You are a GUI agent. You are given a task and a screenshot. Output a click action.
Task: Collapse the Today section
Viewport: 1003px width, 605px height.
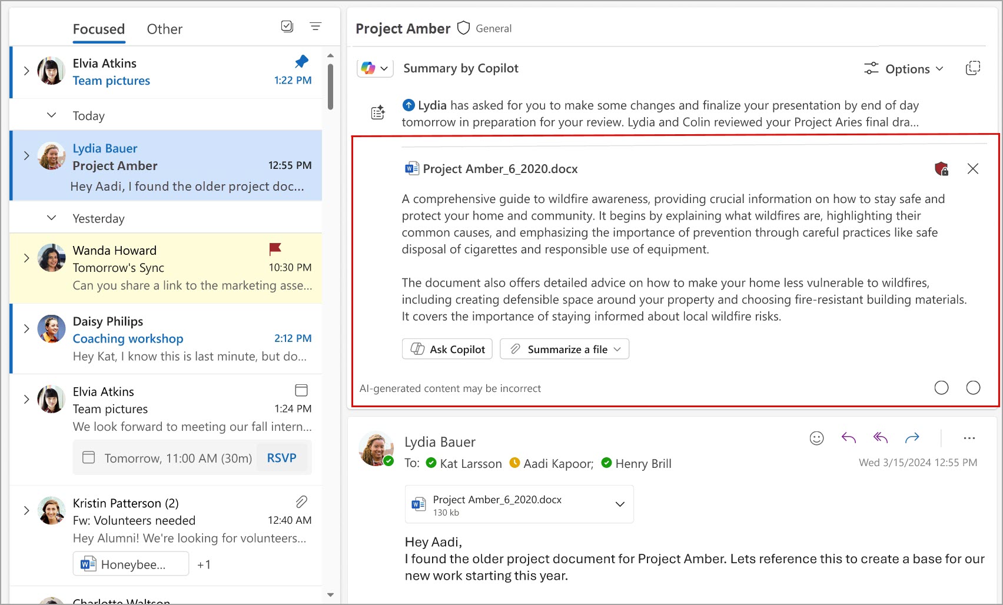tap(51, 115)
